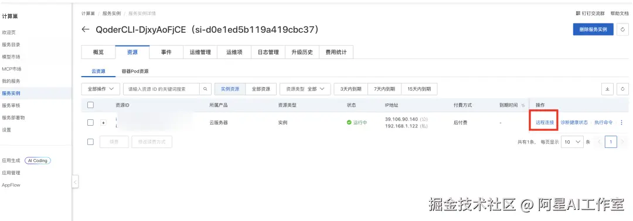Image resolution: width=633 pixels, height=221 pixels.
Task: Open 模型市场 in sidebar
Action: point(11,57)
